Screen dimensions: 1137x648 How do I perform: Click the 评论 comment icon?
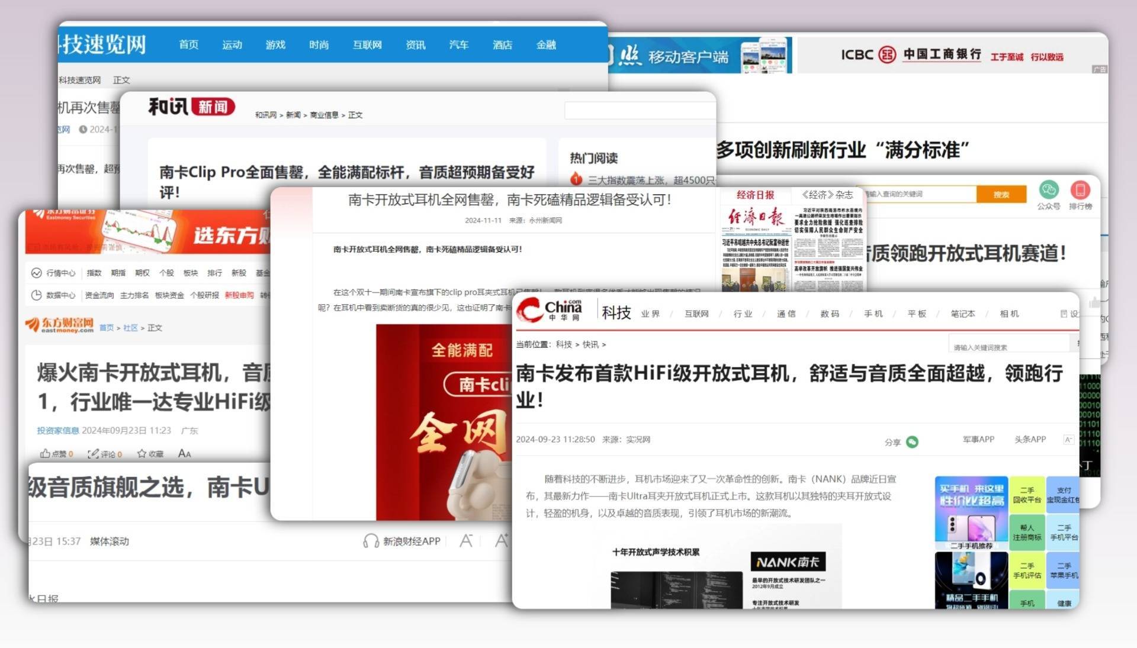click(x=93, y=453)
